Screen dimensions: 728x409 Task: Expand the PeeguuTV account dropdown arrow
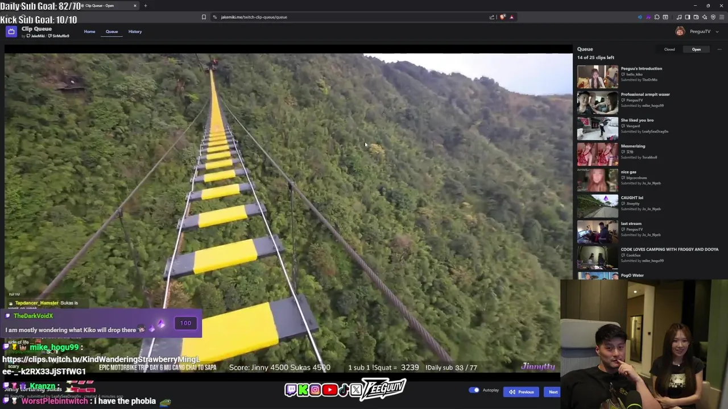coord(717,32)
